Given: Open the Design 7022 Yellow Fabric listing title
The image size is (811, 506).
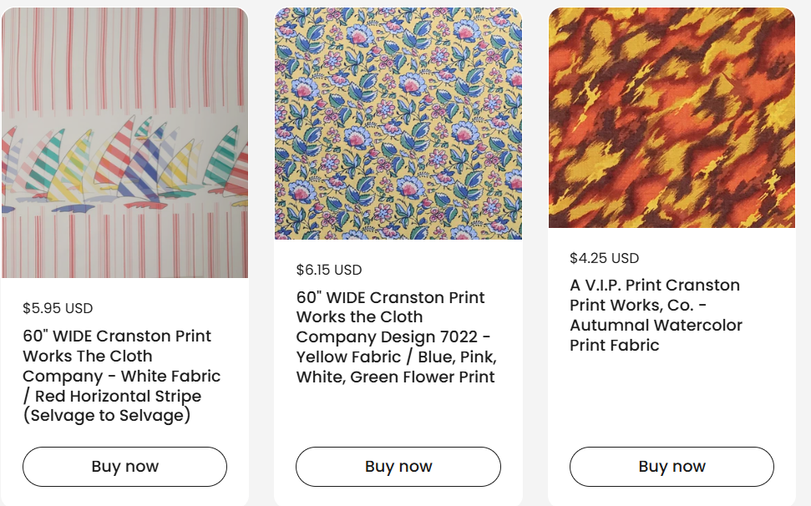Looking at the screenshot, I should pyautogui.click(x=397, y=337).
